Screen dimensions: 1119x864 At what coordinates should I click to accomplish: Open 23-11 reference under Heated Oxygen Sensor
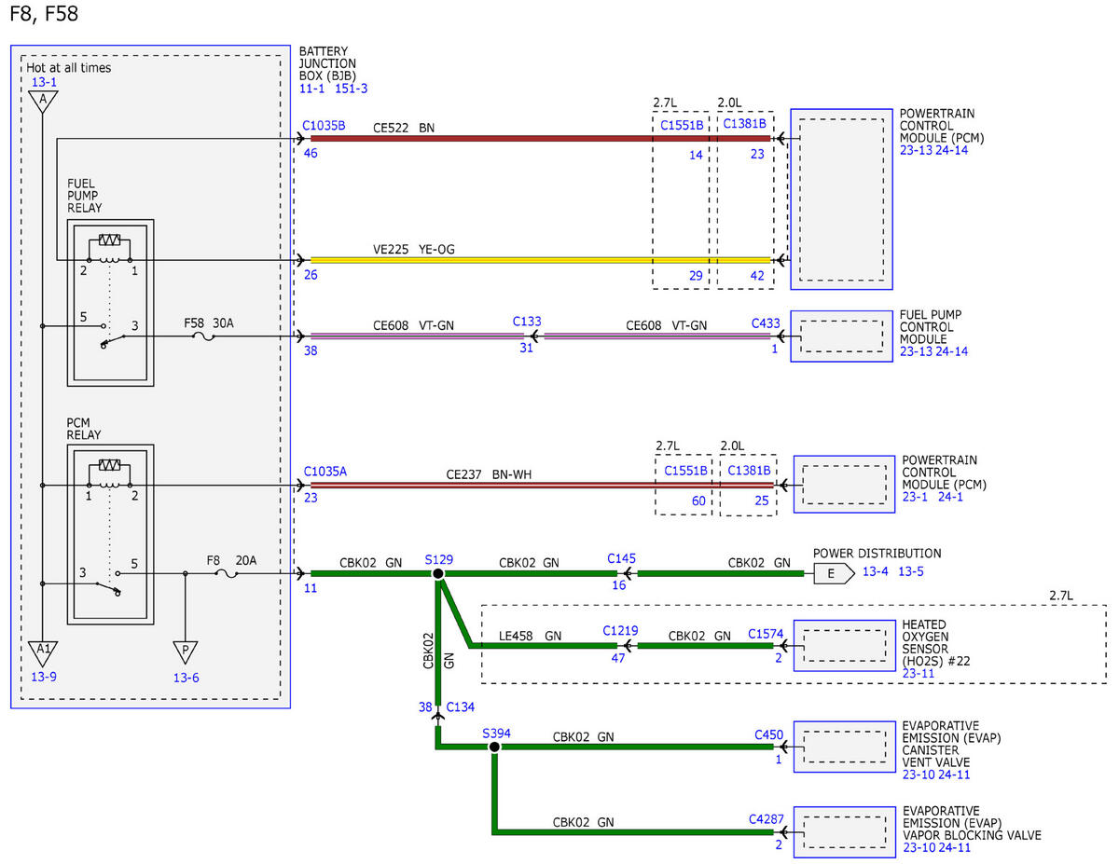[x=918, y=673]
